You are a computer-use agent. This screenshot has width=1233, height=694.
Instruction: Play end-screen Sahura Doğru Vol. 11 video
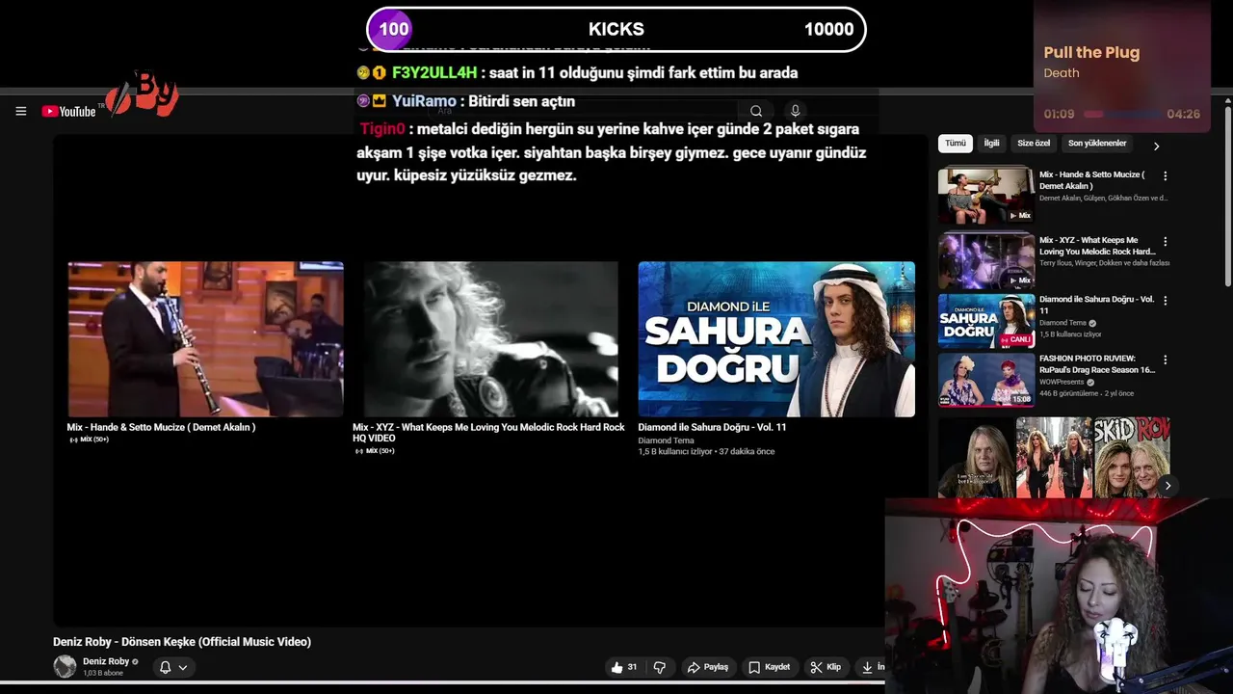(776, 339)
